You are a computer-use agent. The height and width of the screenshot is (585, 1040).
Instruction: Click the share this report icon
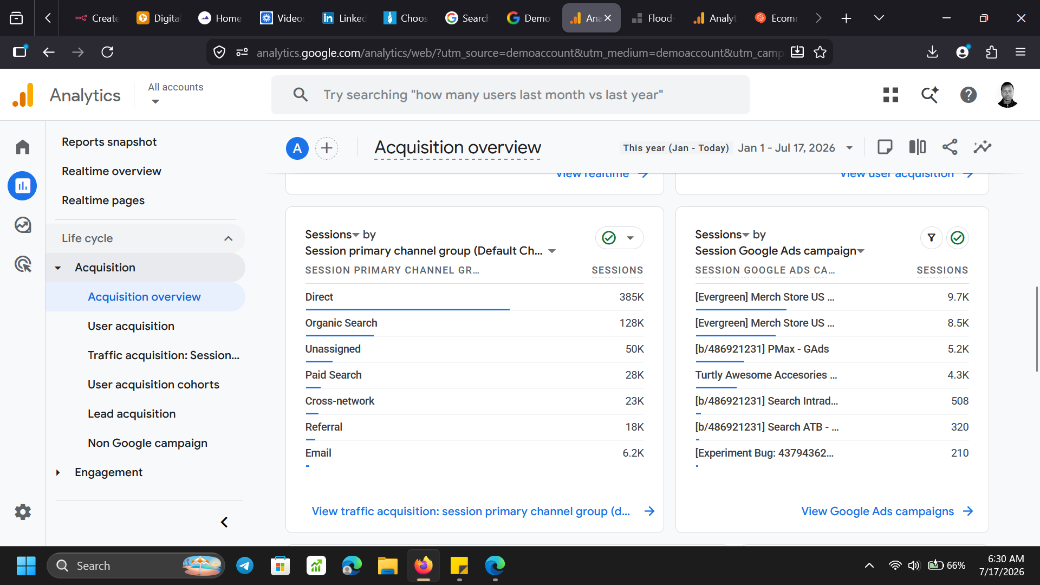(950, 147)
